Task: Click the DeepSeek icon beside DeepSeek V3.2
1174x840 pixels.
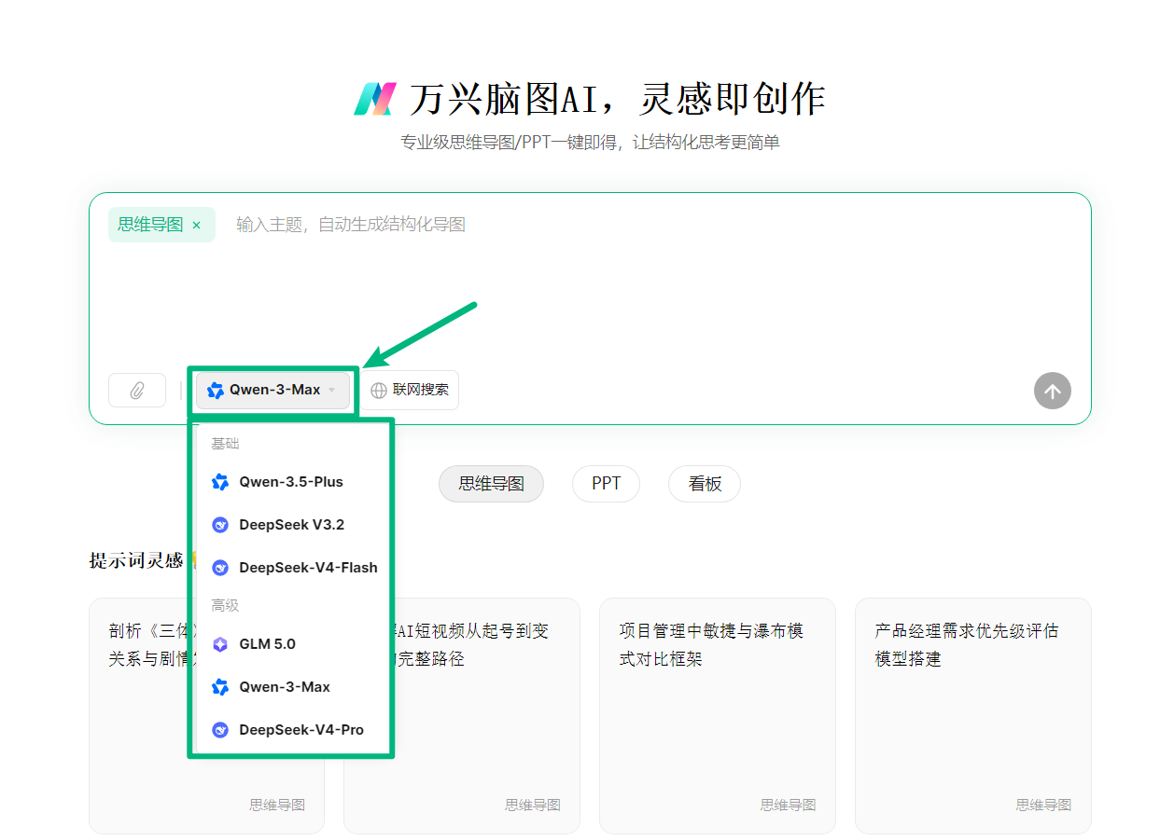Action: 220,525
